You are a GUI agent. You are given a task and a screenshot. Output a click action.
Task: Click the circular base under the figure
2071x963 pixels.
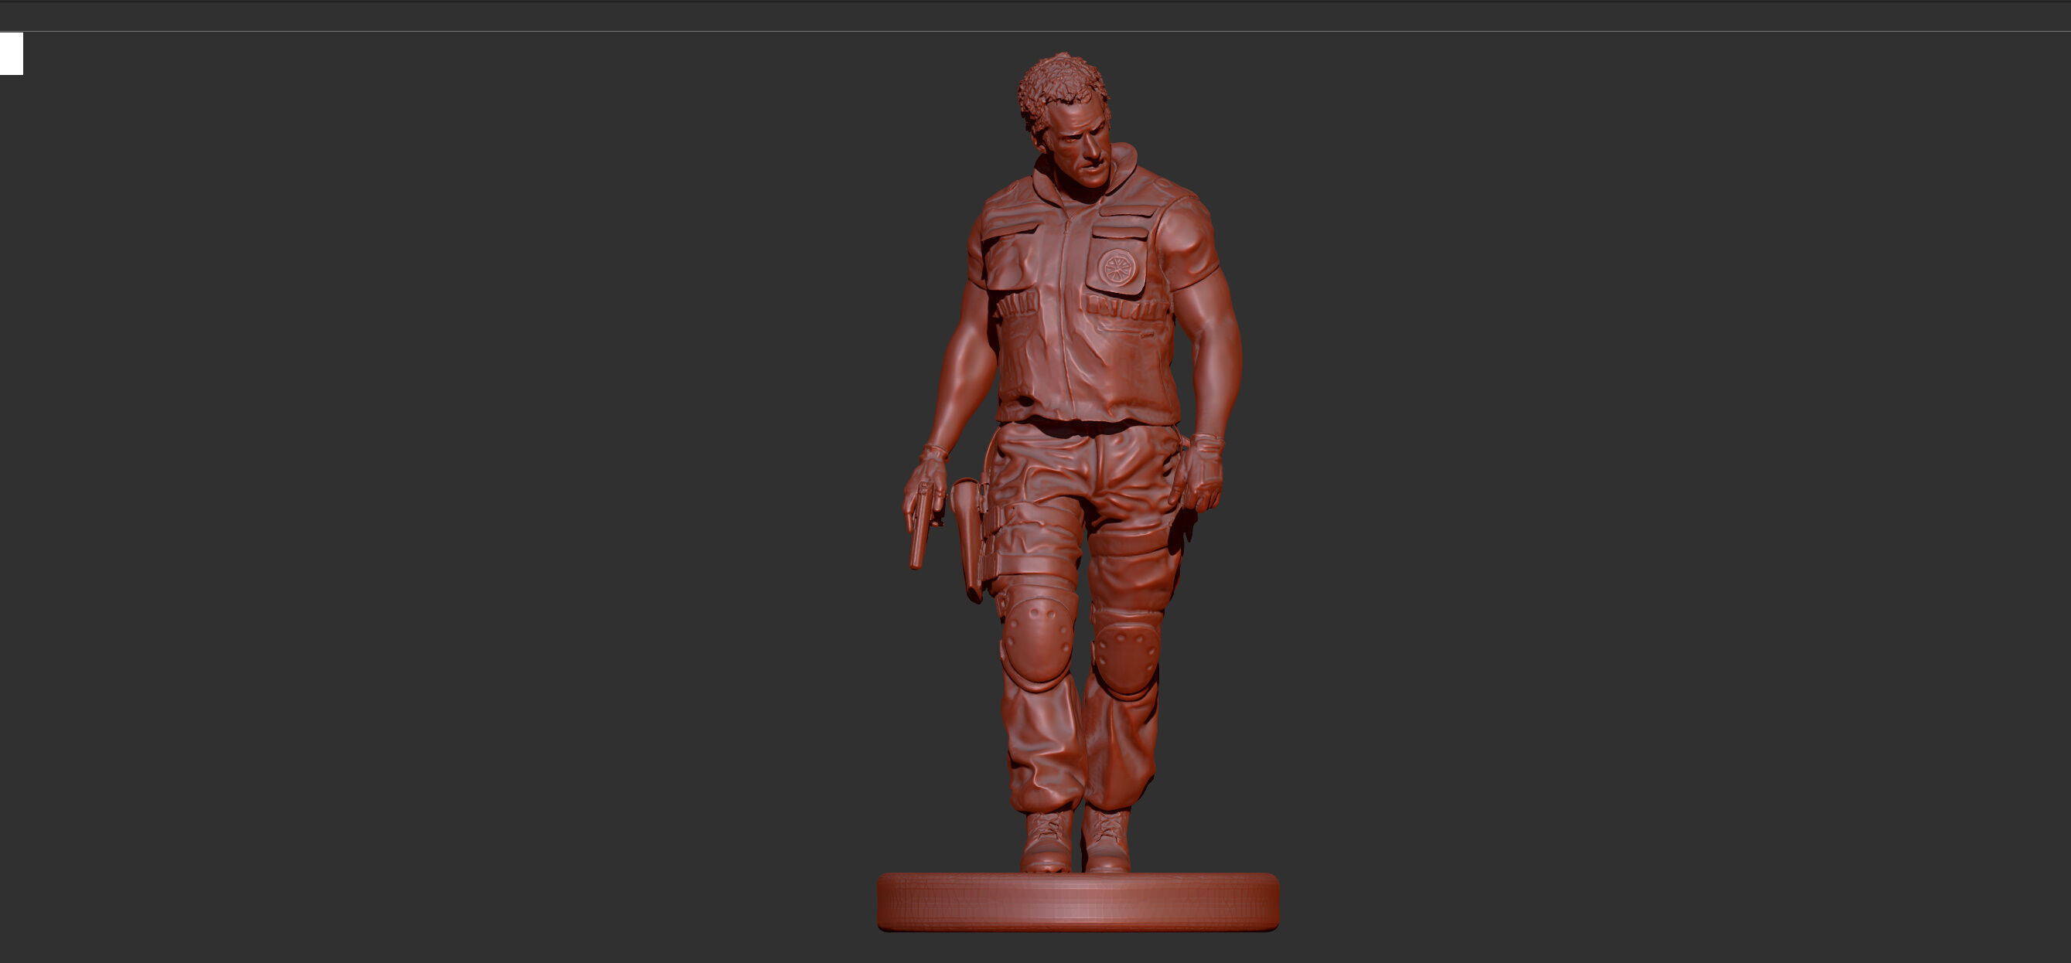tap(1077, 902)
